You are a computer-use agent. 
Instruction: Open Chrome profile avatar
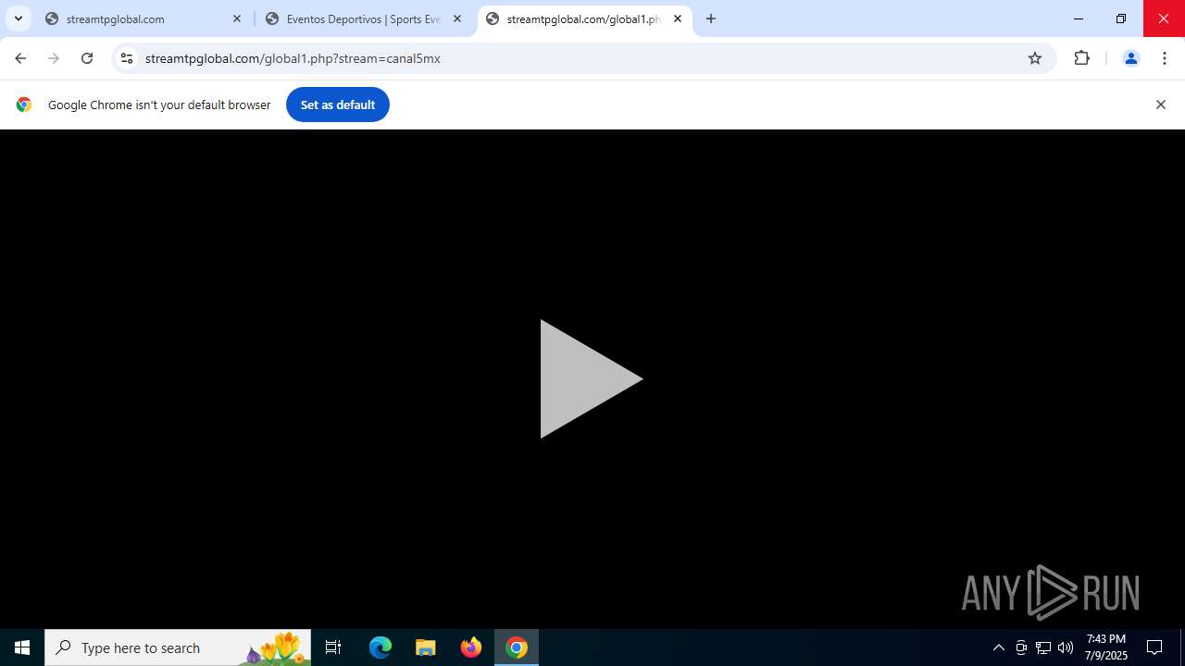(x=1130, y=58)
